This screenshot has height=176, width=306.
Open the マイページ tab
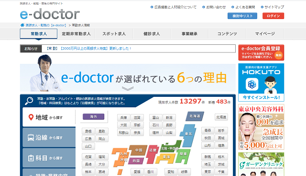coord(265,34)
